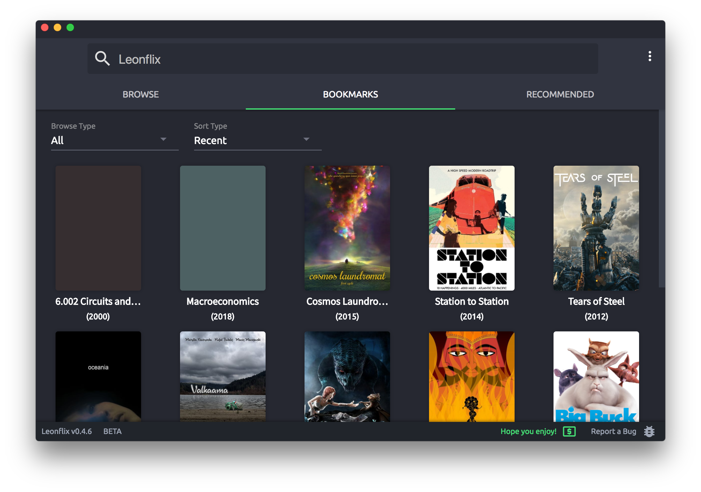Open the dragon and girl poster

pos(347,376)
